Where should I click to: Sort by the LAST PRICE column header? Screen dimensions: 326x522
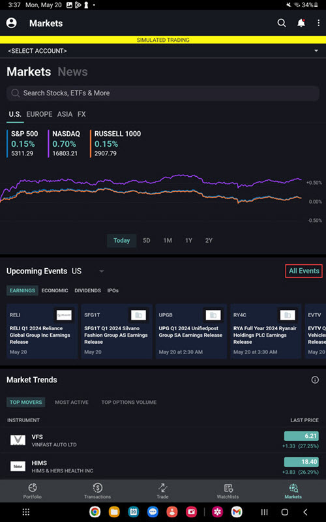point(304,420)
